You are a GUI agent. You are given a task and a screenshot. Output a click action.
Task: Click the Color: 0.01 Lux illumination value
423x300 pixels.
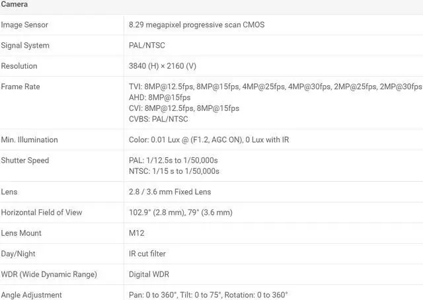tap(208, 139)
